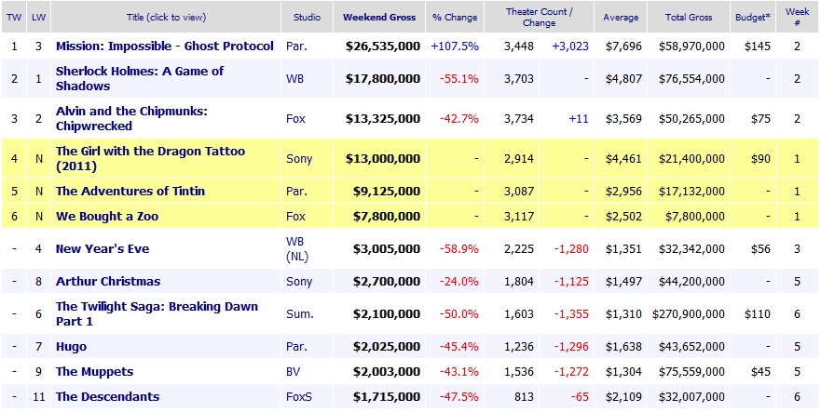
Task: Click Fox studio for Alvin and the Chipmunks
Action: point(295,119)
